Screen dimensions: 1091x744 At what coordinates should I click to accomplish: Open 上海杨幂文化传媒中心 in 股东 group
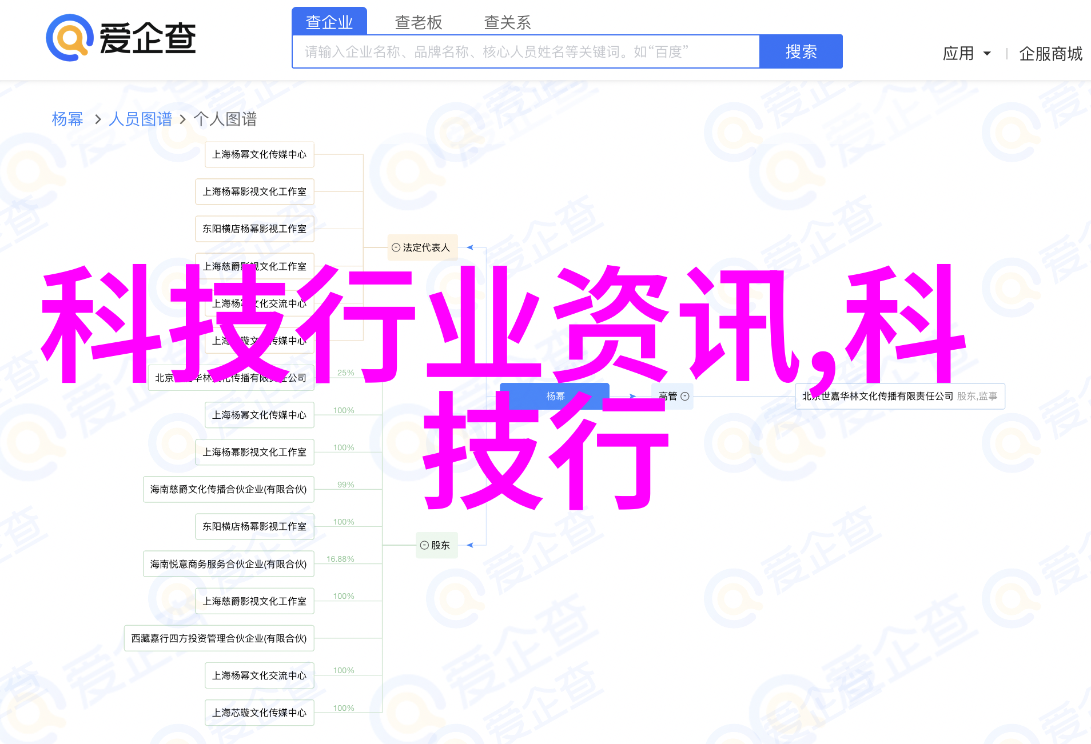click(x=260, y=415)
